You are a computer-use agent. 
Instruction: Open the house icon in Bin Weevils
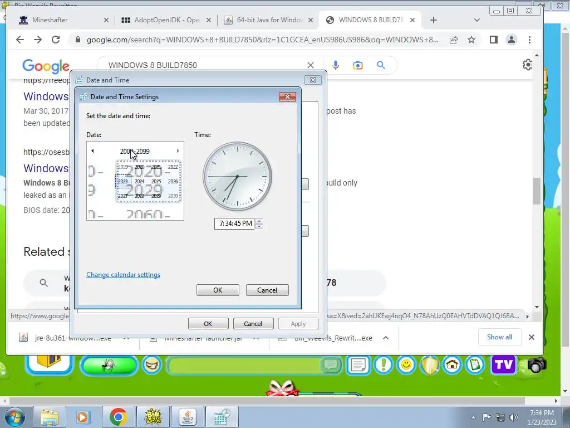452,364
